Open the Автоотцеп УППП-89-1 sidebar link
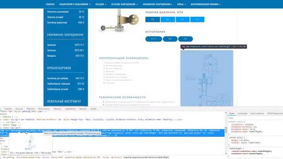The image size is (283, 159). pos(66,50)
